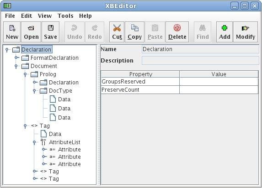Select the PreserveCount property cell
Image resolution: width=262 pixels, height=188 pixels.
pos(140,90)
